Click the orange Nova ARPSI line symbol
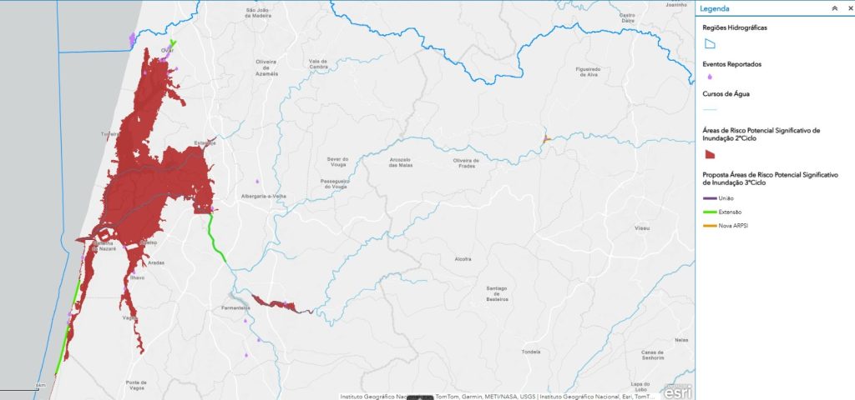Screen dimensions: 855x400 tap(710, 226)
